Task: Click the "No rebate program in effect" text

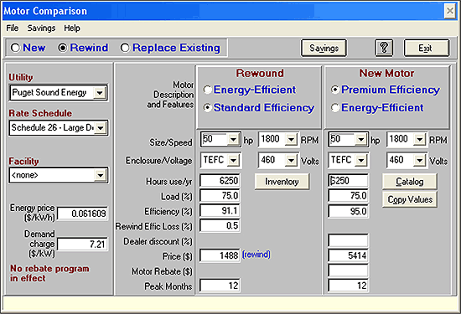Action: tap(49, 273)
